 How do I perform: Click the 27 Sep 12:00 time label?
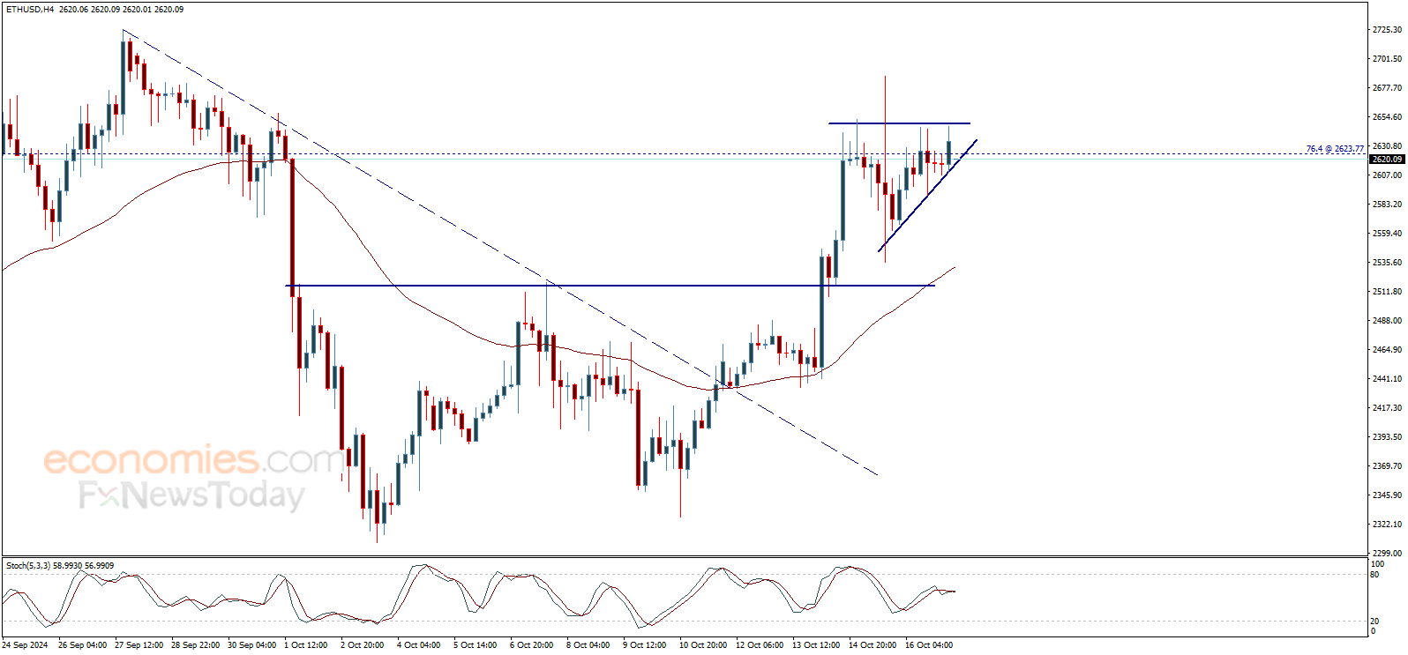(139, 645)
